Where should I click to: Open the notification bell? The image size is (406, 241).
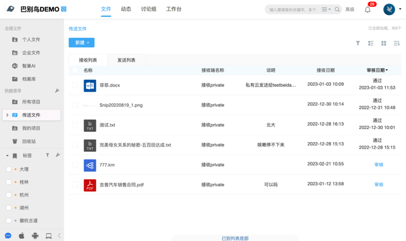[368, 10]
